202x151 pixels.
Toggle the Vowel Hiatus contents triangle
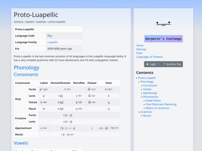[144, 101]
